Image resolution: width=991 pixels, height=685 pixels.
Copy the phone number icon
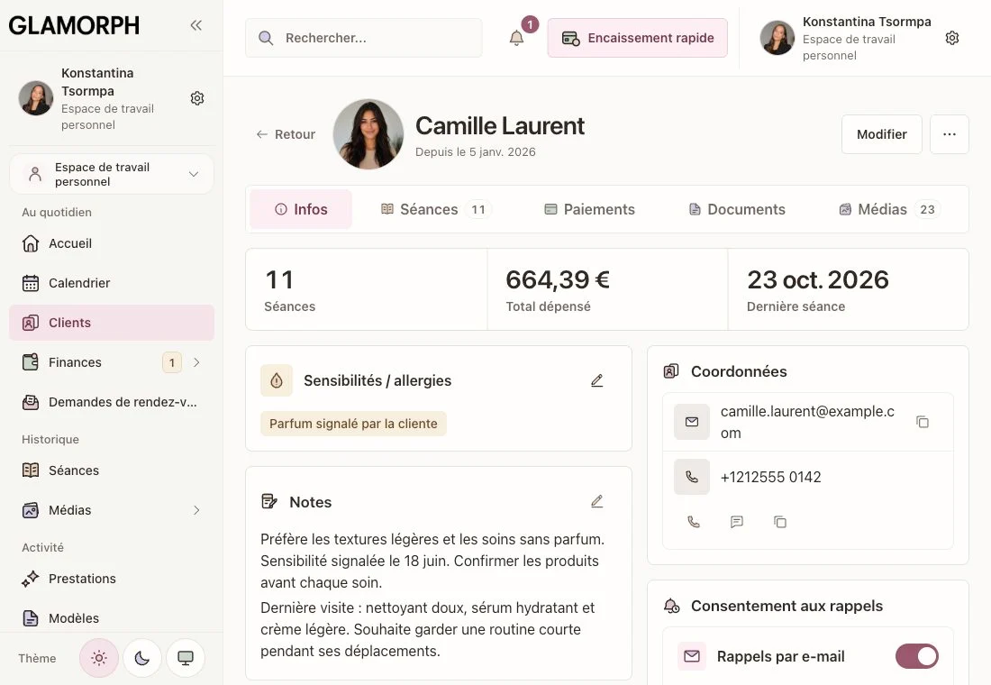pyautogui.click(x=780, y=522)
